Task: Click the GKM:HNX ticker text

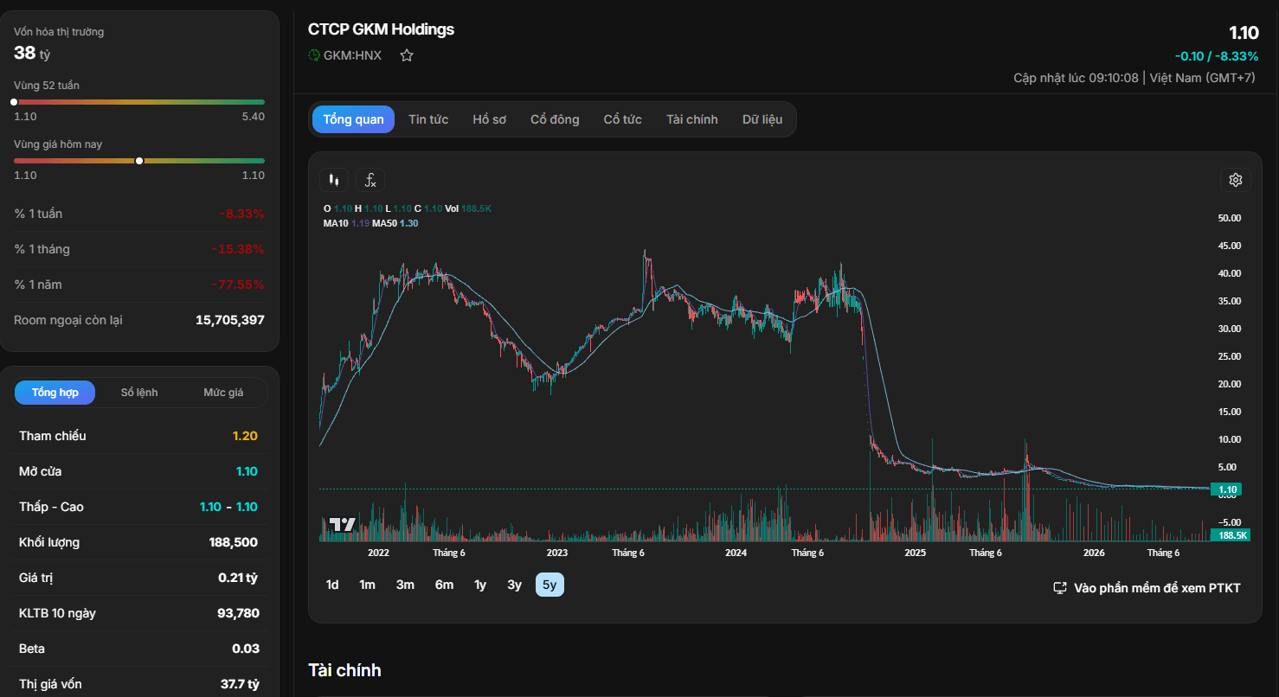Action: pyautogui.click(x=352, y=55)
